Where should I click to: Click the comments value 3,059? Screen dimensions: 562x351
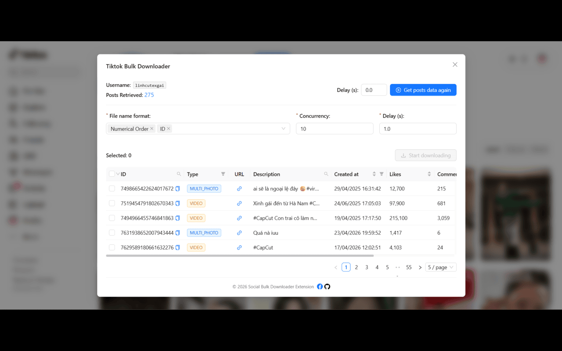pyautogui.click(x=443, y=218)
